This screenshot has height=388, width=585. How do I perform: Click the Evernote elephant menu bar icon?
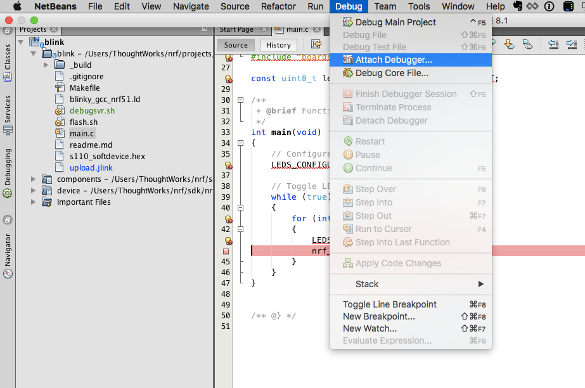tap(517, 6)
